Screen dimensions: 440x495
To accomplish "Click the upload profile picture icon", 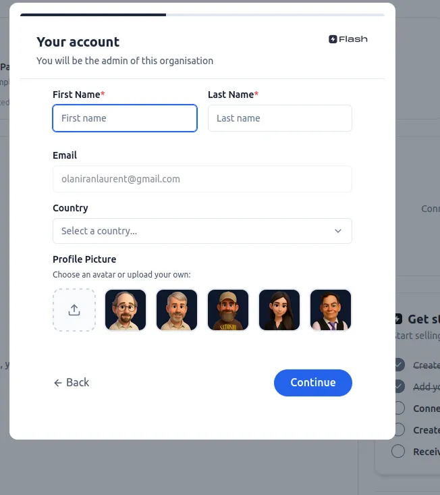I will tap(74, 310).
